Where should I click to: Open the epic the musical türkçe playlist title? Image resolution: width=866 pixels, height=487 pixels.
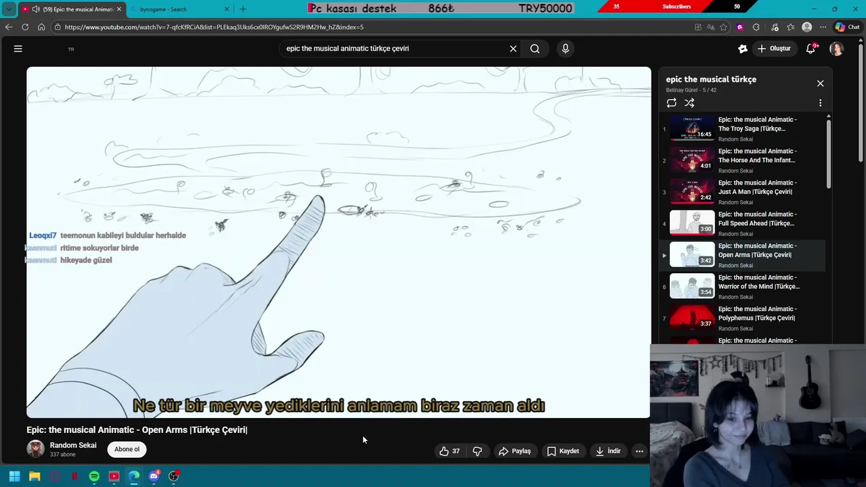pos(711,79)
